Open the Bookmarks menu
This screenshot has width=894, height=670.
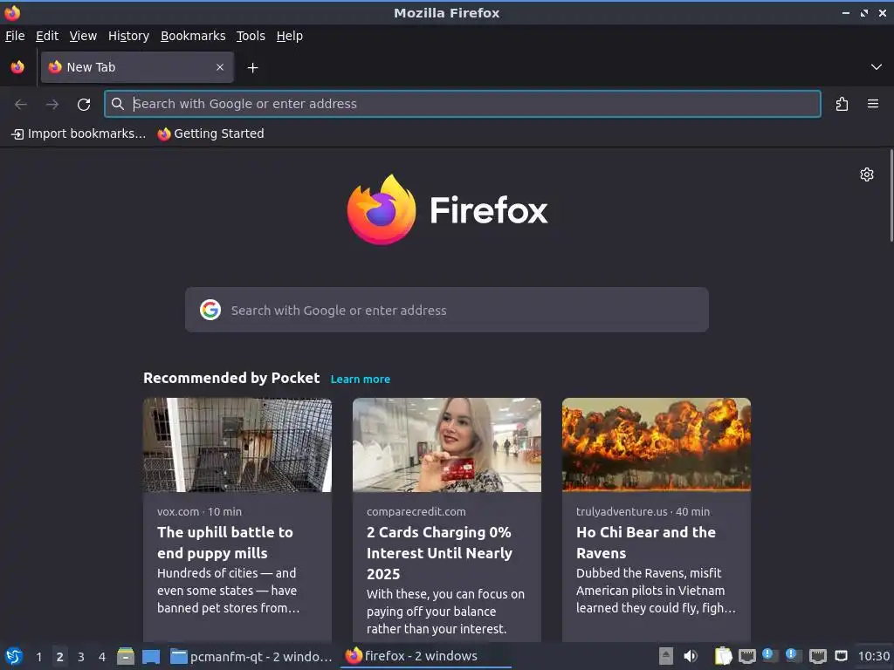(x=193, y=36)
